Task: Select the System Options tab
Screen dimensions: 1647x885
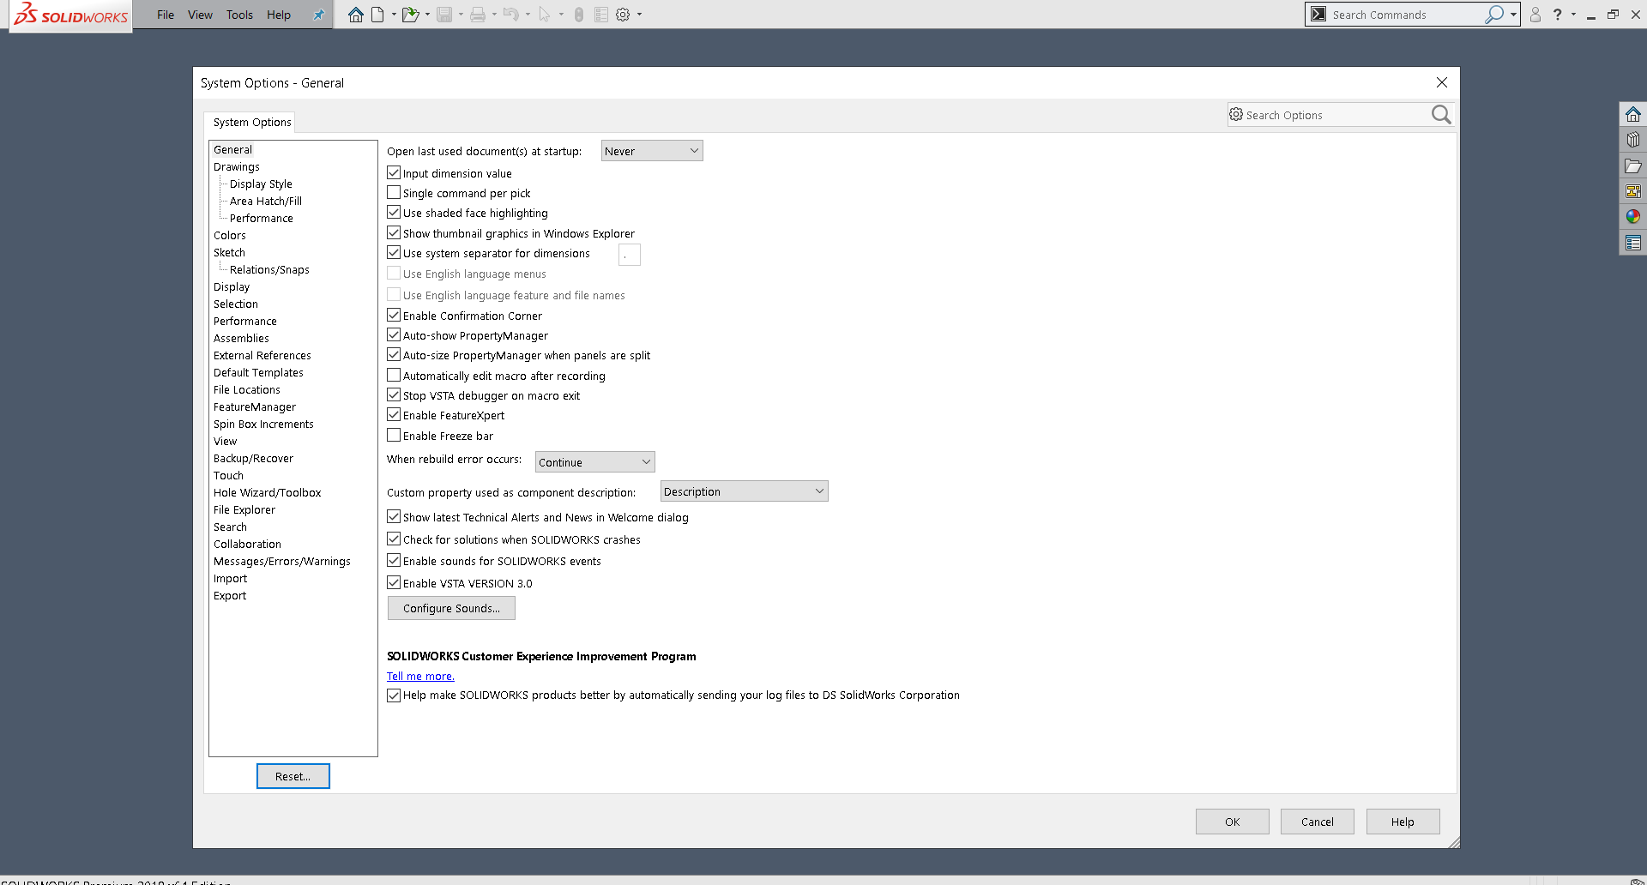Action: click(x=252, y=123)
